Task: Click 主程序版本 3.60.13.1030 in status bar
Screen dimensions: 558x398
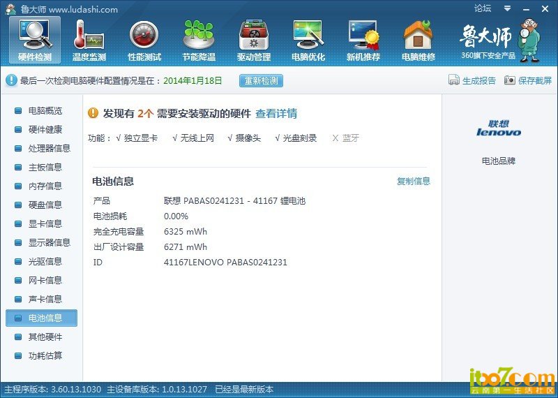Action: (53, 390)
